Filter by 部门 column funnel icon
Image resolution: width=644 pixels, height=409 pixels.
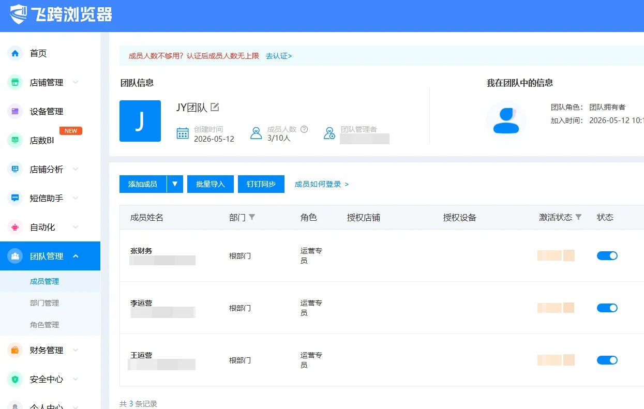tap(252, 217)
